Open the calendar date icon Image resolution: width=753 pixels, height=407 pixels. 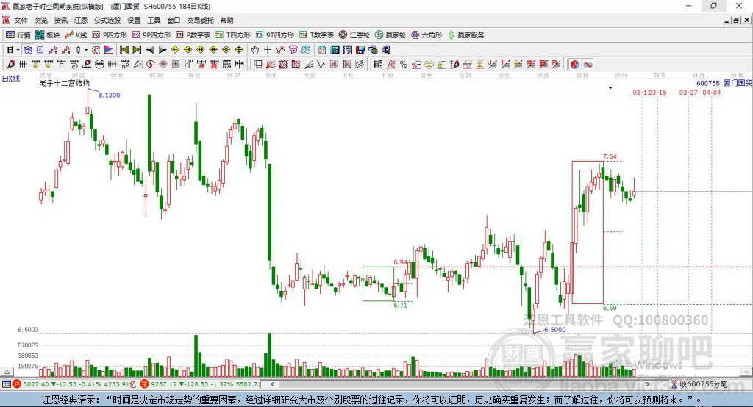point(322,50)
